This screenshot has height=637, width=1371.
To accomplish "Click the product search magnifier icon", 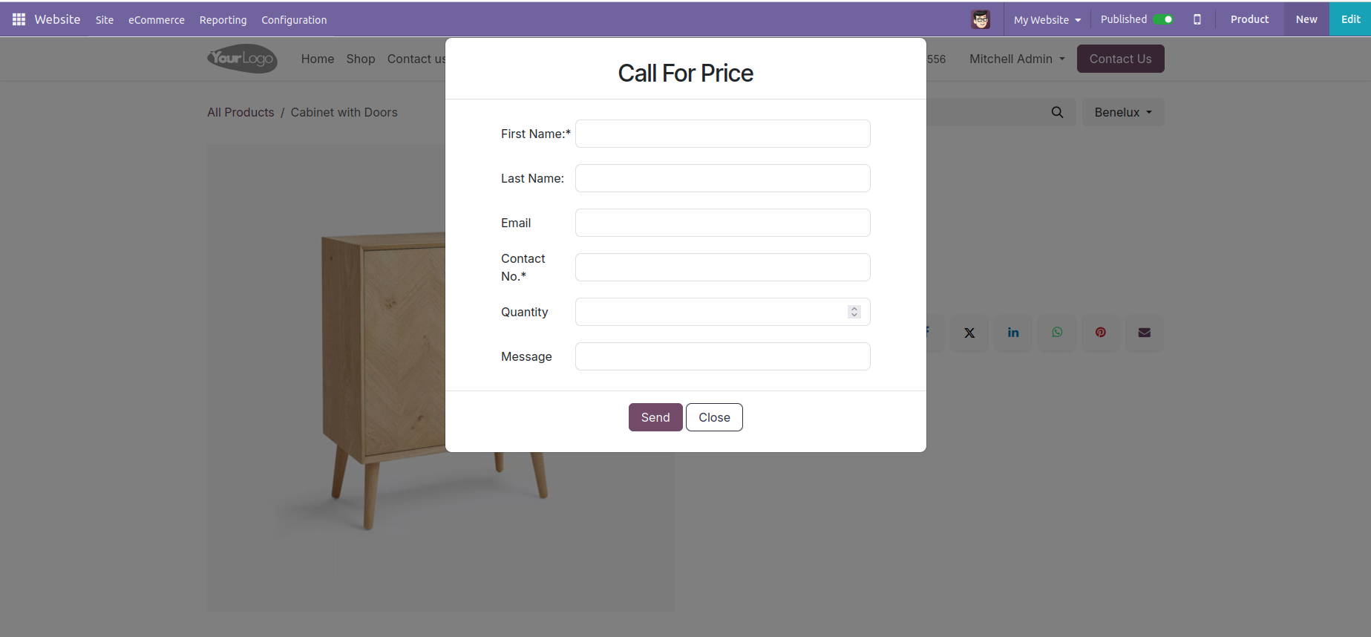I will pos(1057,112).
